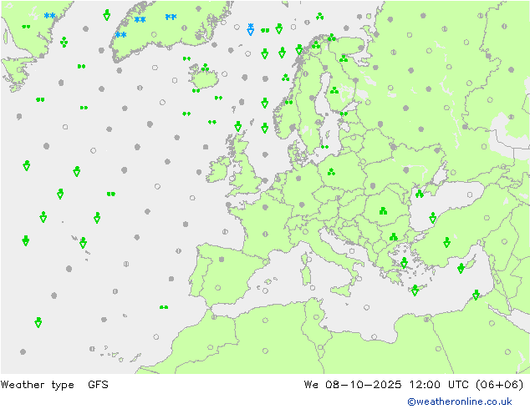Select the overcast cloud symbol in central Spain
This screenshot has width=530, height=409.
click(222, 259)
